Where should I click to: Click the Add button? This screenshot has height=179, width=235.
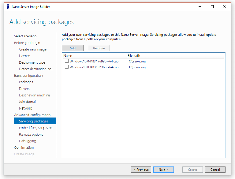(73, 48)
